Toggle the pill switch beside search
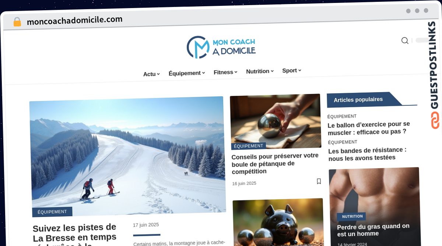 (x=422, y=40)
